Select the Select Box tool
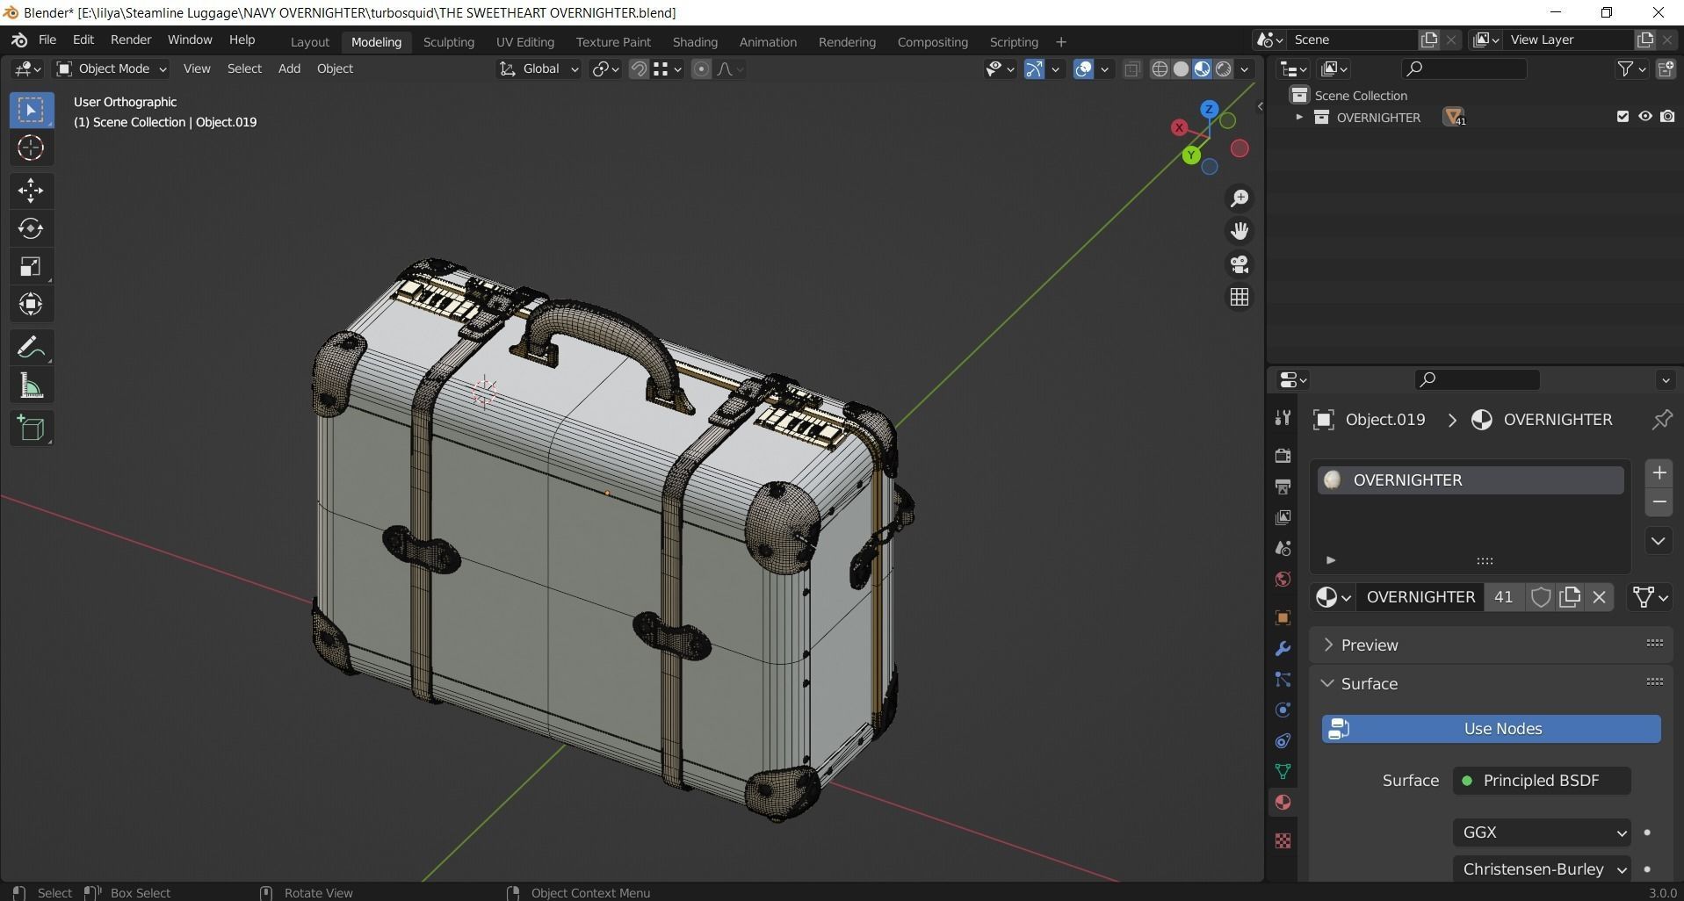 [x=31, y=110]
